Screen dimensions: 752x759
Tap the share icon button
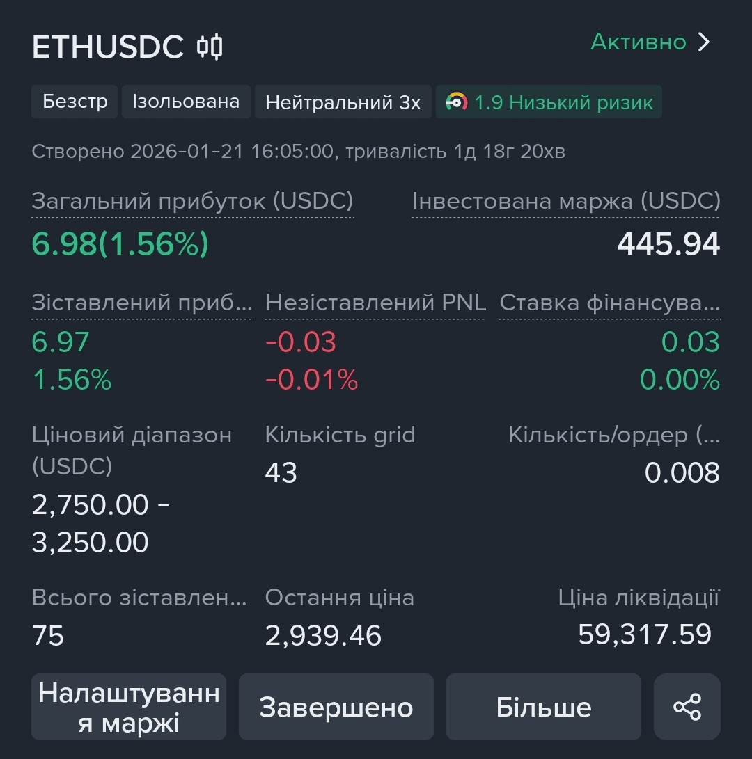687,707
